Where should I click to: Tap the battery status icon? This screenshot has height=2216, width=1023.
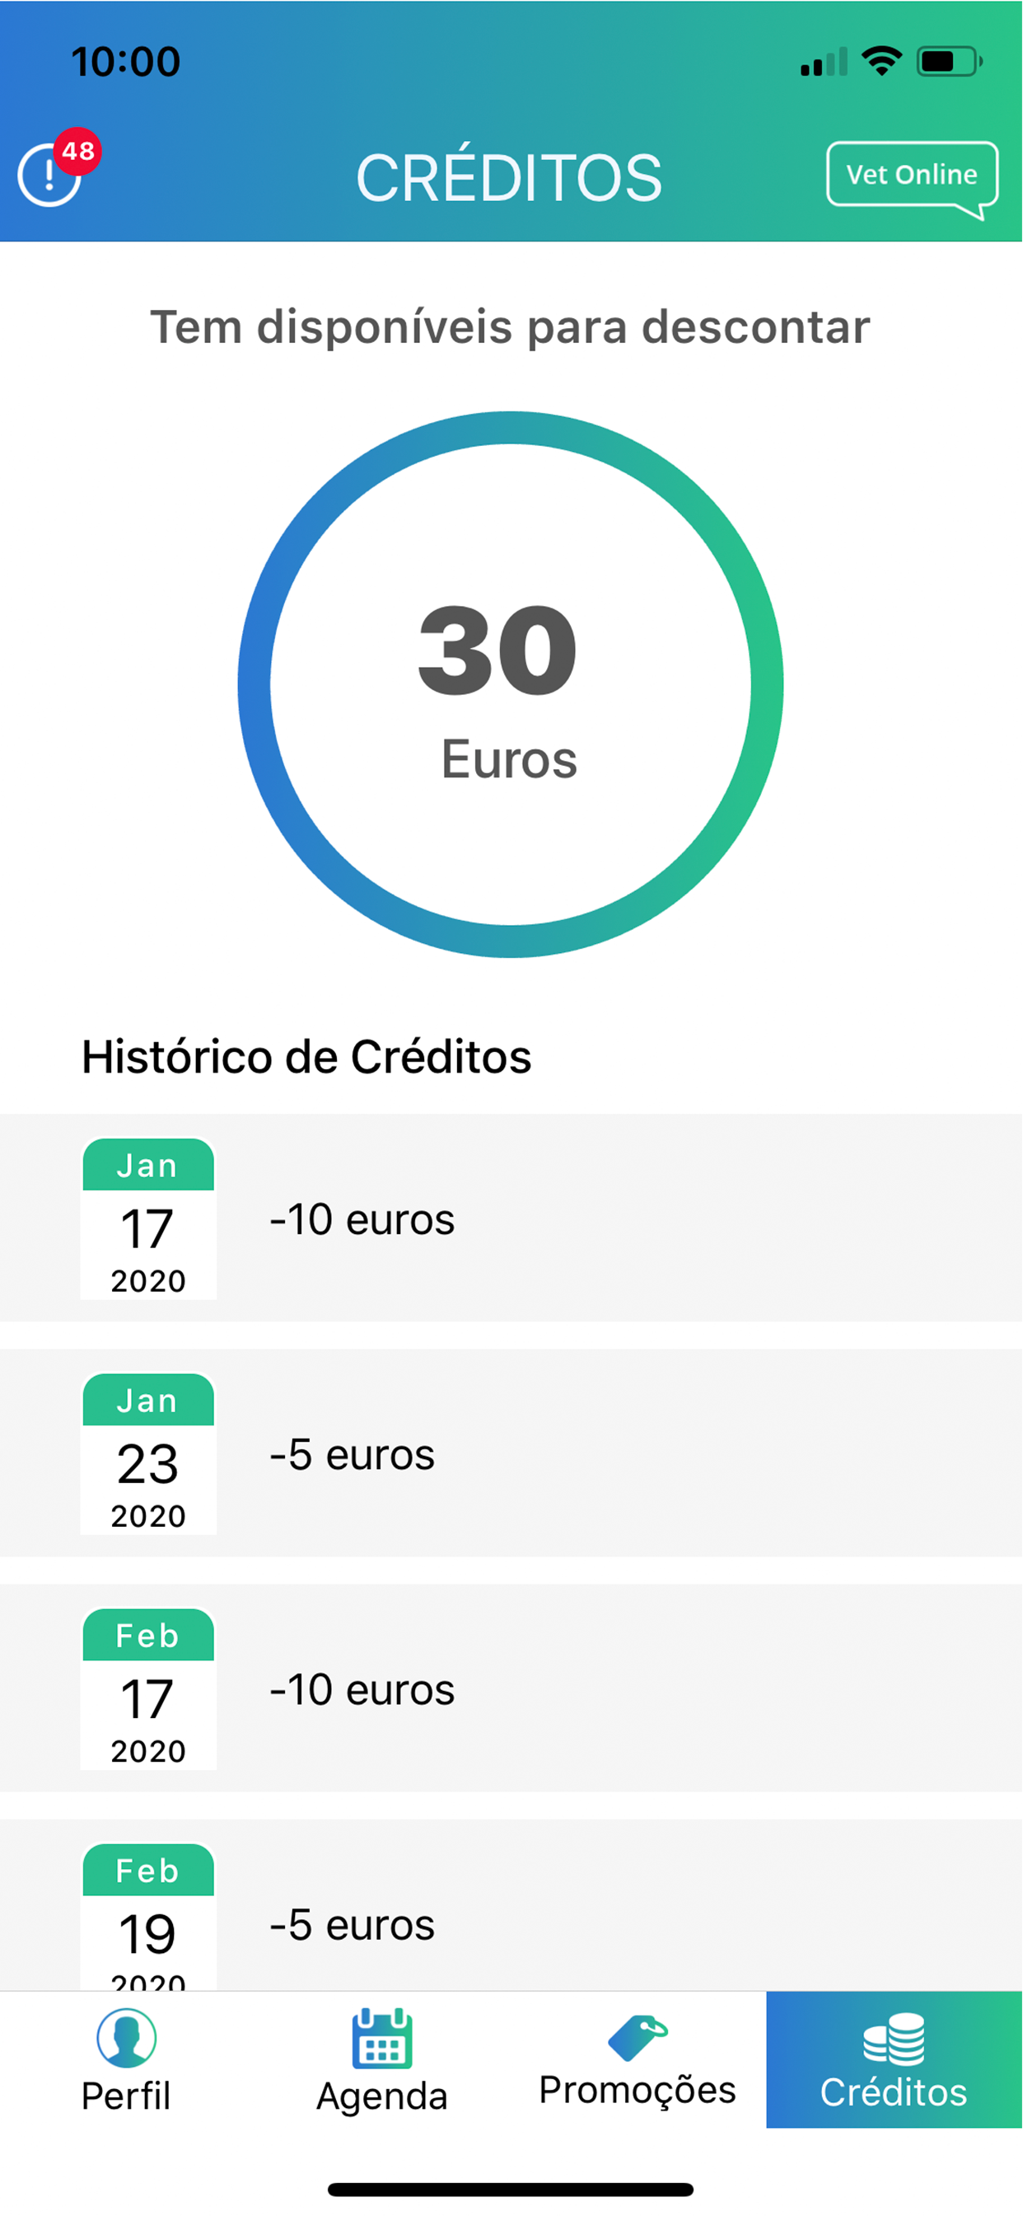(949, 62)
